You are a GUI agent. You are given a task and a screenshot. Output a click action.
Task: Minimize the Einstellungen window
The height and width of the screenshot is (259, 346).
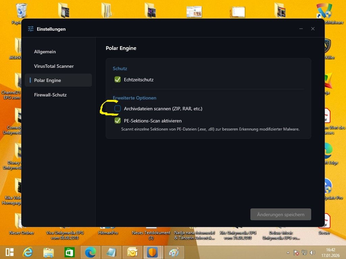click(301, 29)
